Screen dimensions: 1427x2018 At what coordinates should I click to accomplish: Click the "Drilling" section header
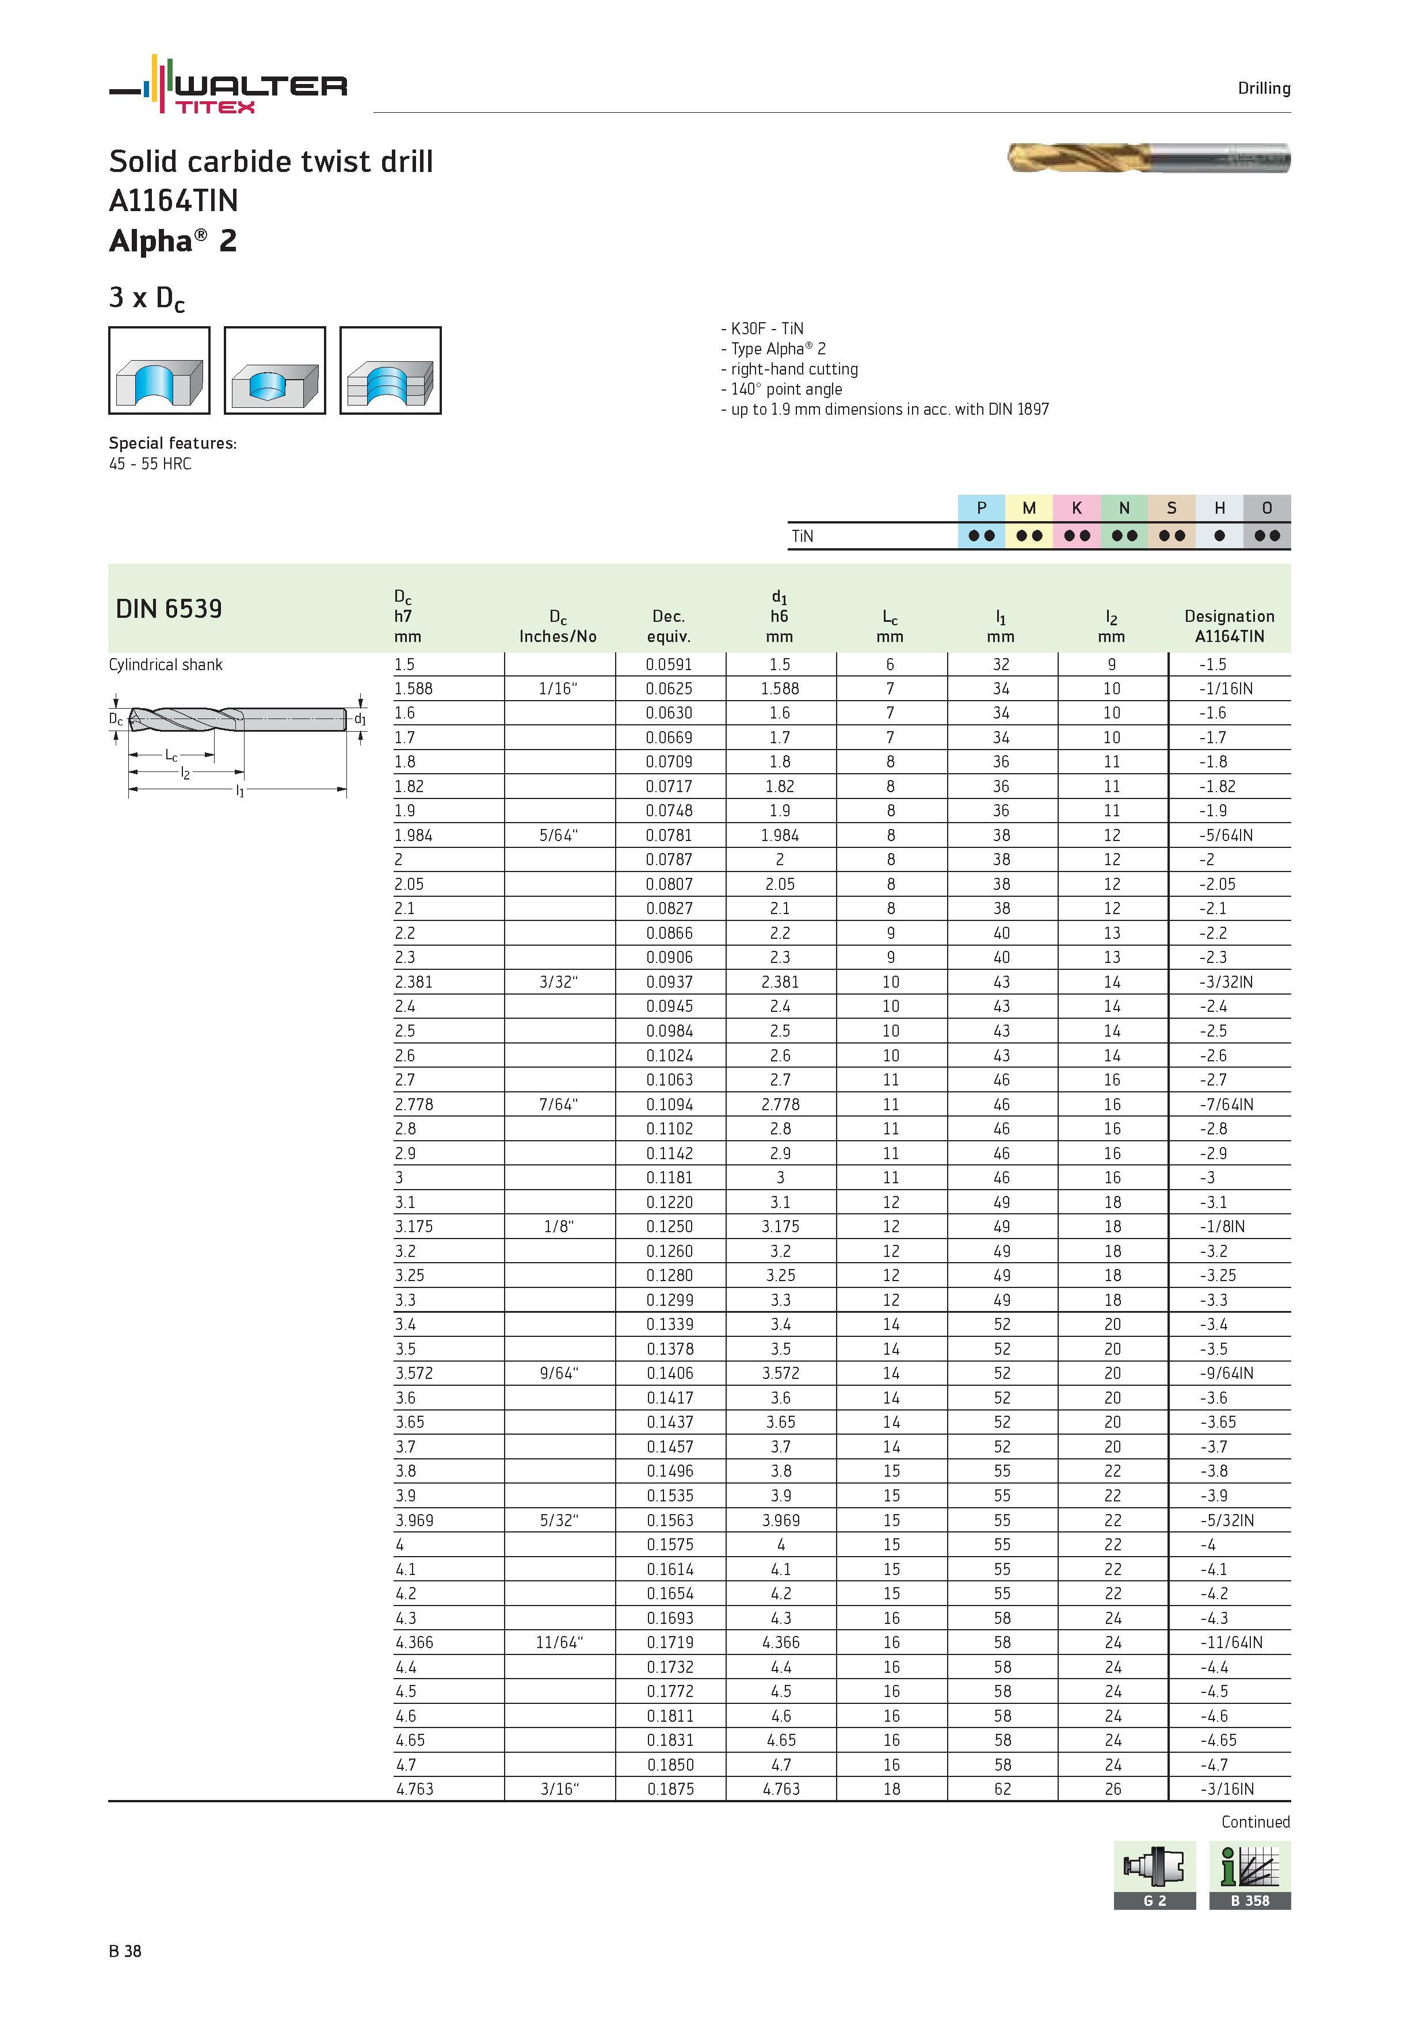[1264, 89]
